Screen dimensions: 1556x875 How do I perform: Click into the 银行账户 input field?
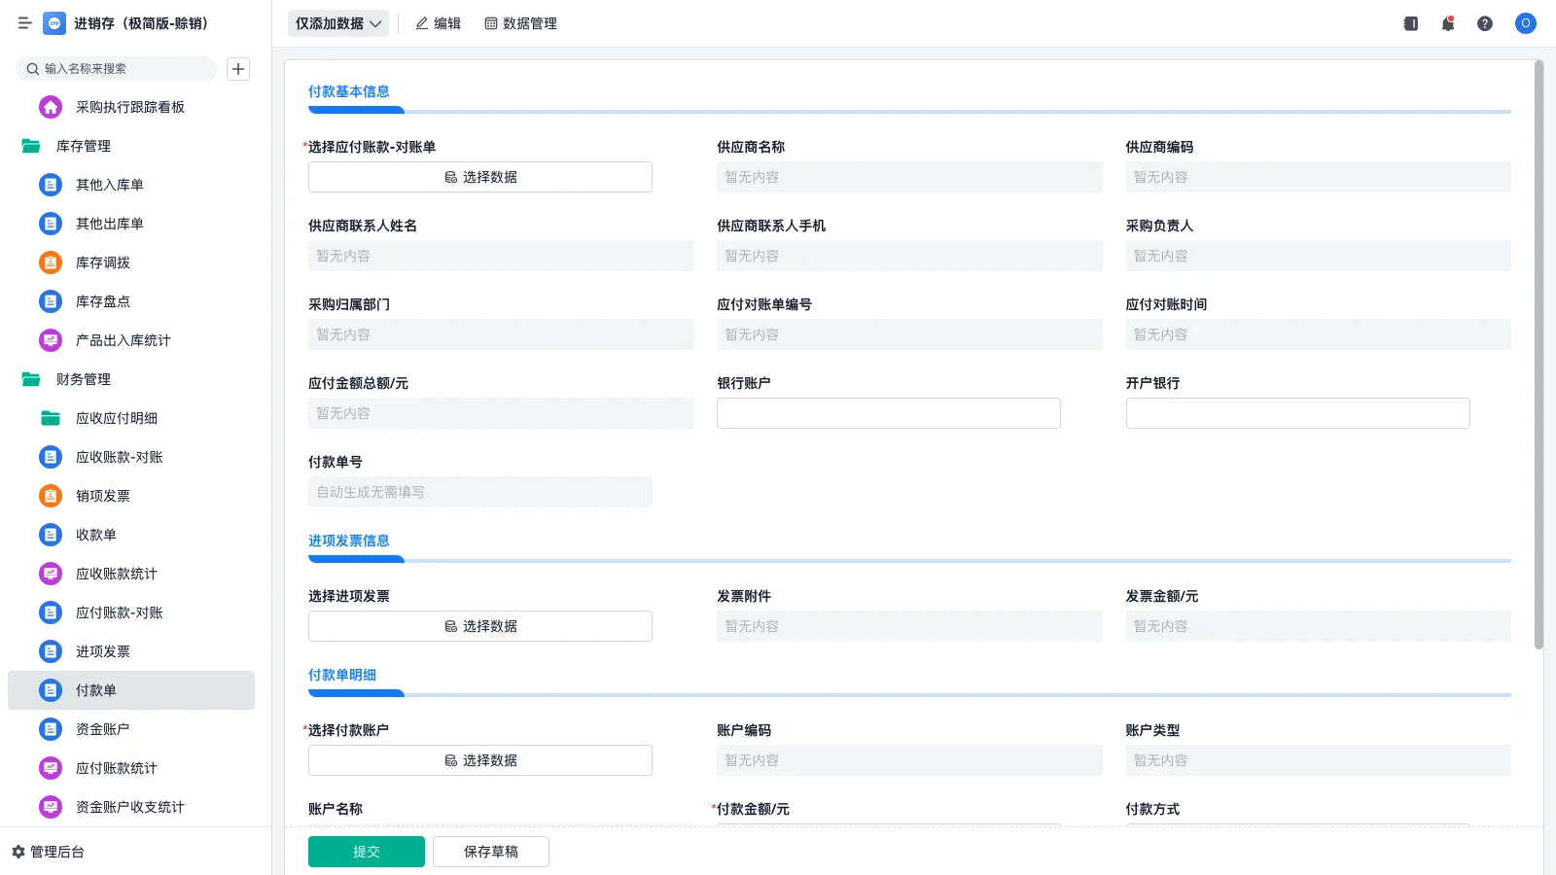(889, 413)
